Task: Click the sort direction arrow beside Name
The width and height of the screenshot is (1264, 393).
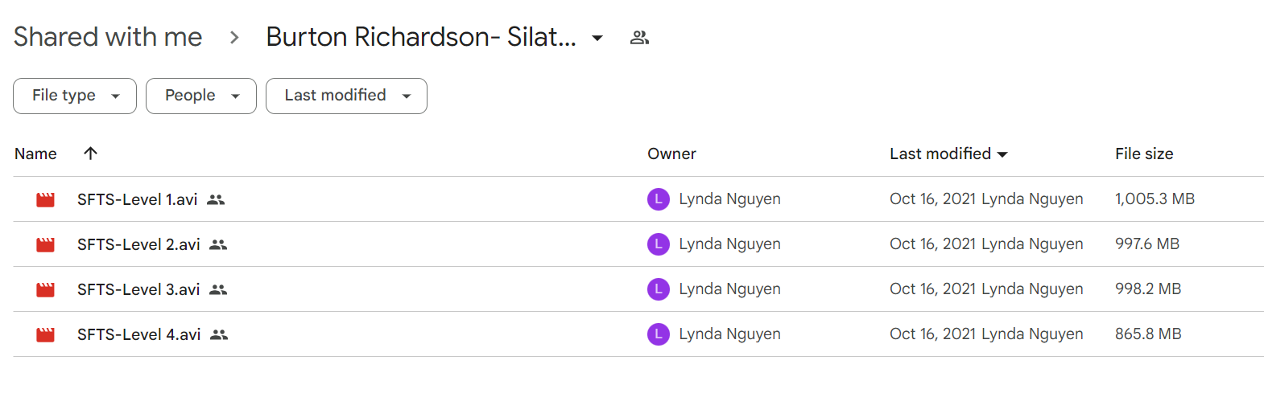Action: pos(90,154)
